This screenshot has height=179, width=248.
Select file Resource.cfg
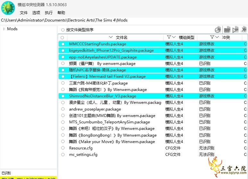click(x=81, y=148)
